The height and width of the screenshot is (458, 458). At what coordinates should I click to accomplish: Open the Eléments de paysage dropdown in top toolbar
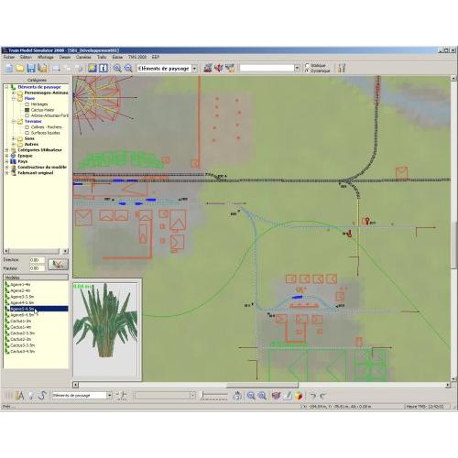(x=194, y=69)
